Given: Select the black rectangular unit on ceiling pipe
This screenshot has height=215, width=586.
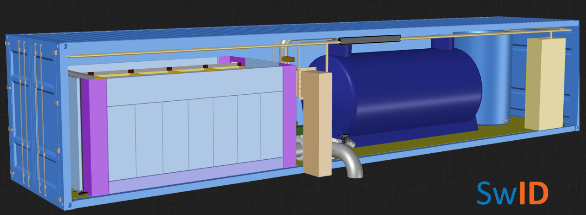Looking at the screenshot, I should 370,39.
